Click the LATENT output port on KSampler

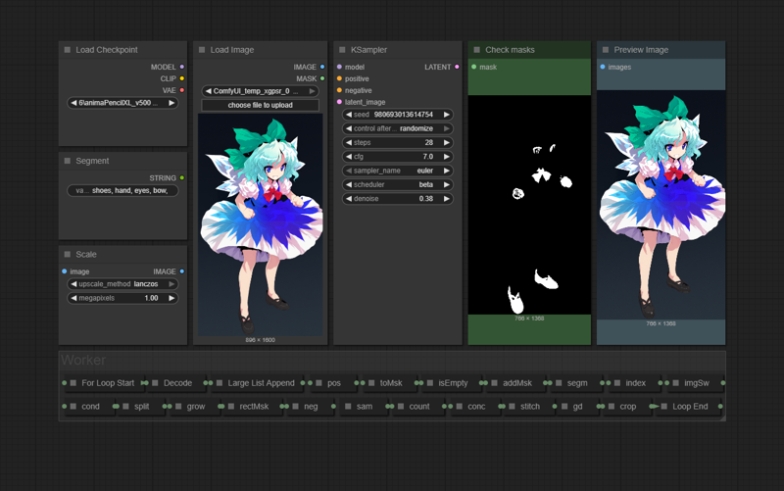[x=457, y=67]
